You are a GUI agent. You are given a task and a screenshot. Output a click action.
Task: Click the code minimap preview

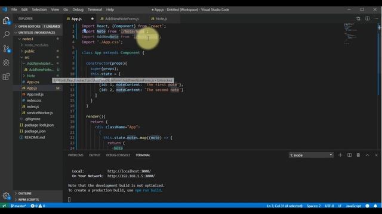tap(351, 34)
